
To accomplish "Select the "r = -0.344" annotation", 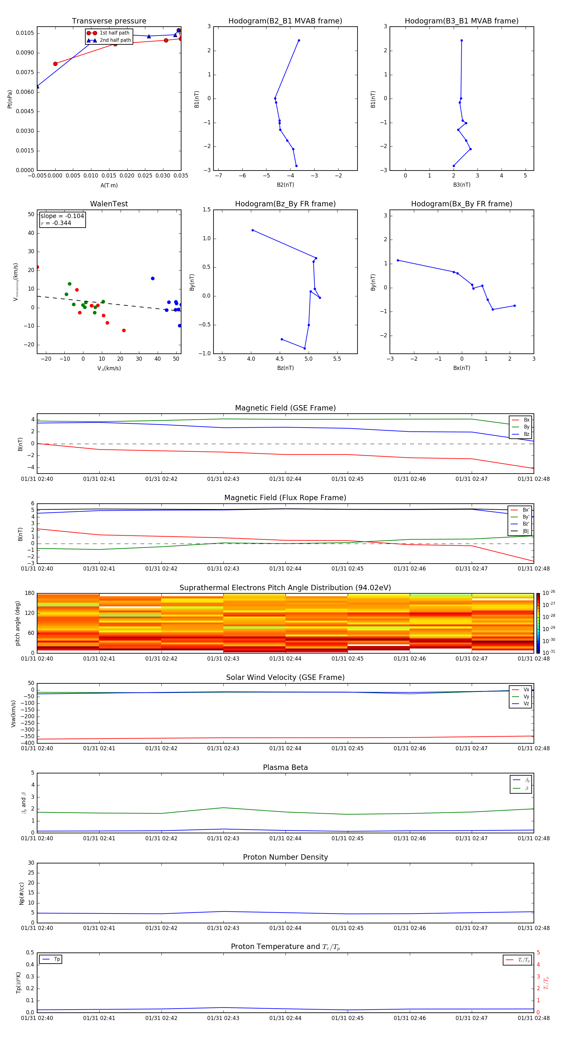I will point(56,223).
